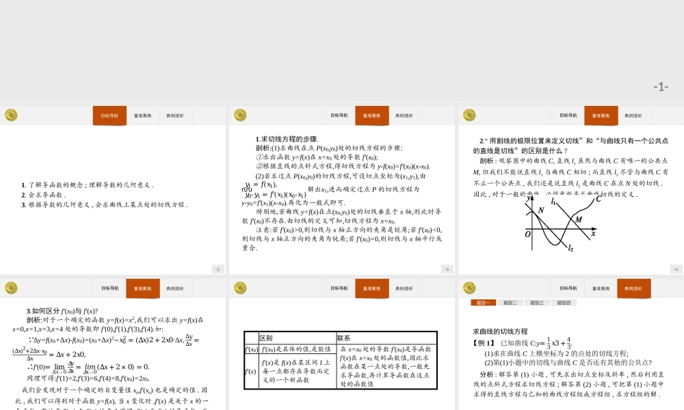684x410 pixels.
Task: Click the gold badge icon on fifth slide
Action: point(239,288)
